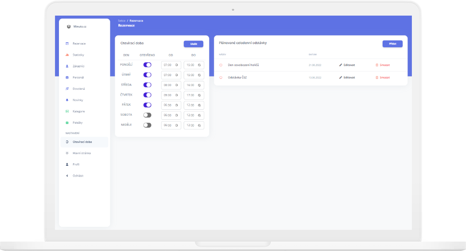The height and width of the screenshot is (251, 466).
Task: Turn off the Pátek open toggle
Action: [147, 105]
